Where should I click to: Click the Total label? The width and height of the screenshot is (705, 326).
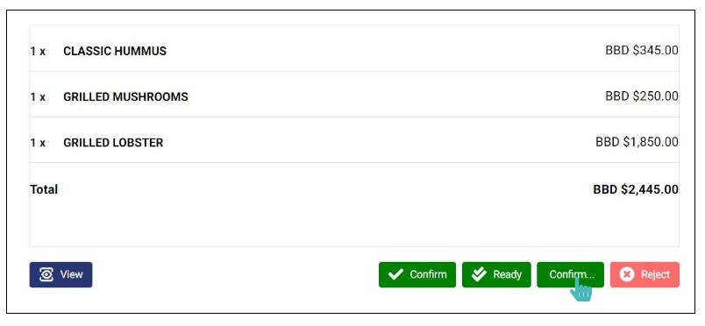[x=44, y=189]
